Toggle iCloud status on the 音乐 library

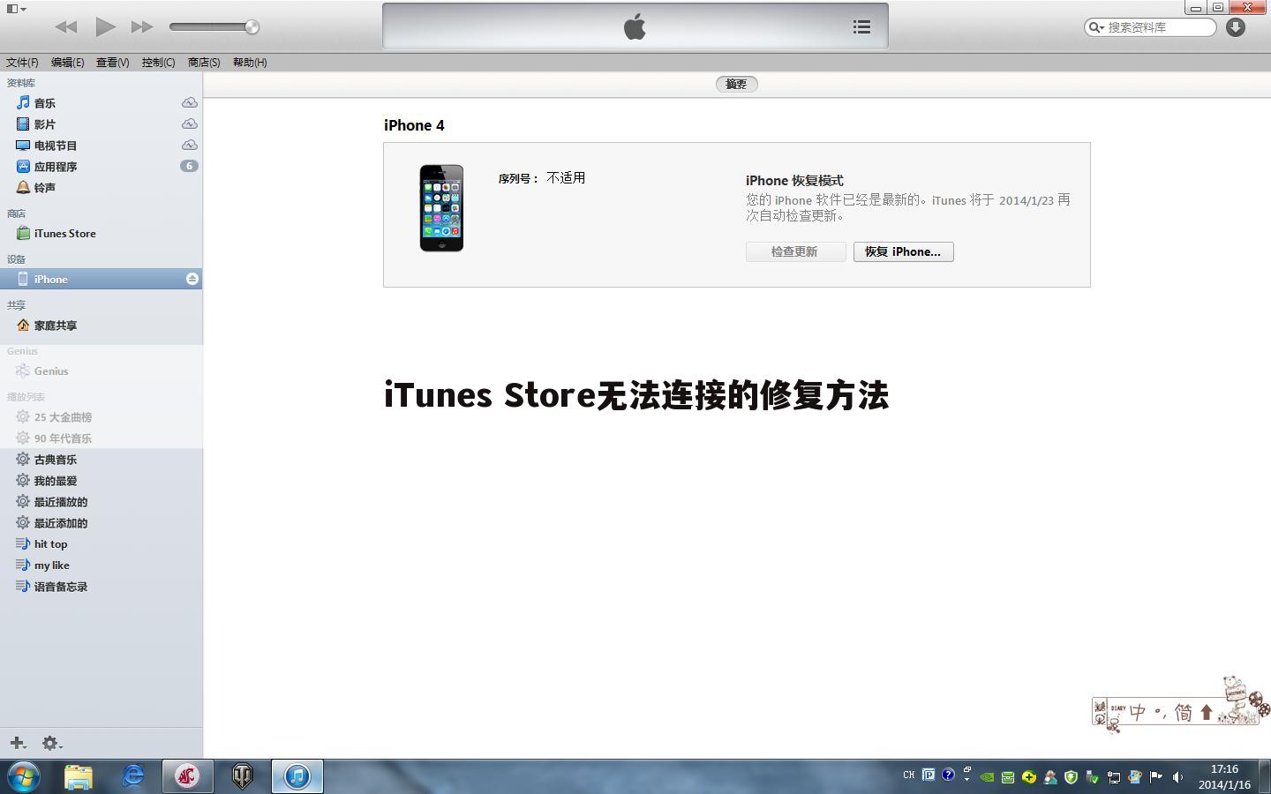(x=189, y=102)
